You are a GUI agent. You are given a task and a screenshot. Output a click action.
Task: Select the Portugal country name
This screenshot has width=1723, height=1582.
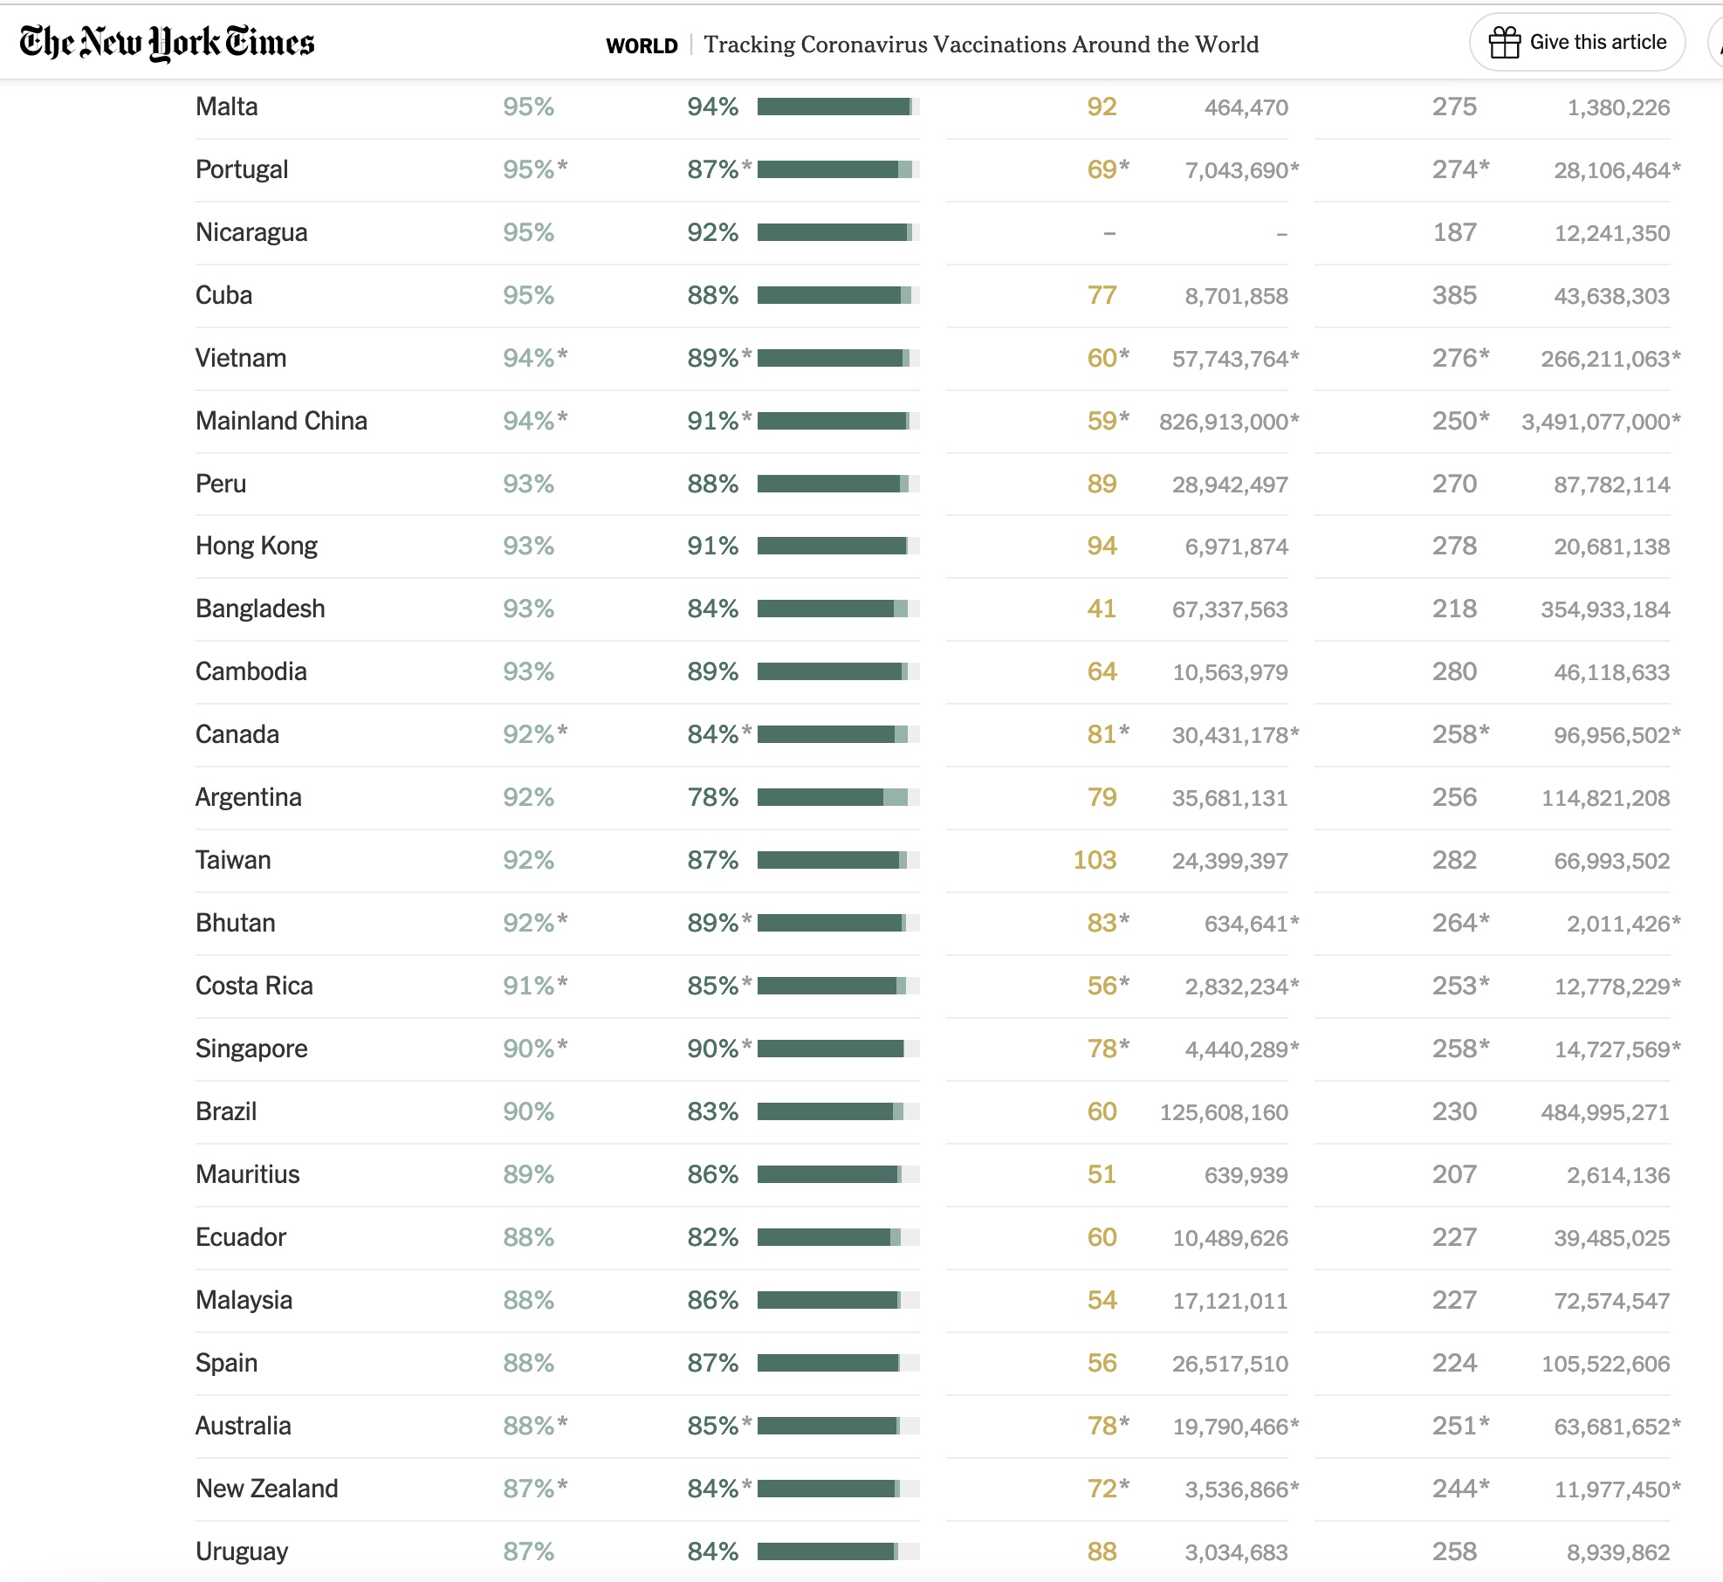point(242,169)
